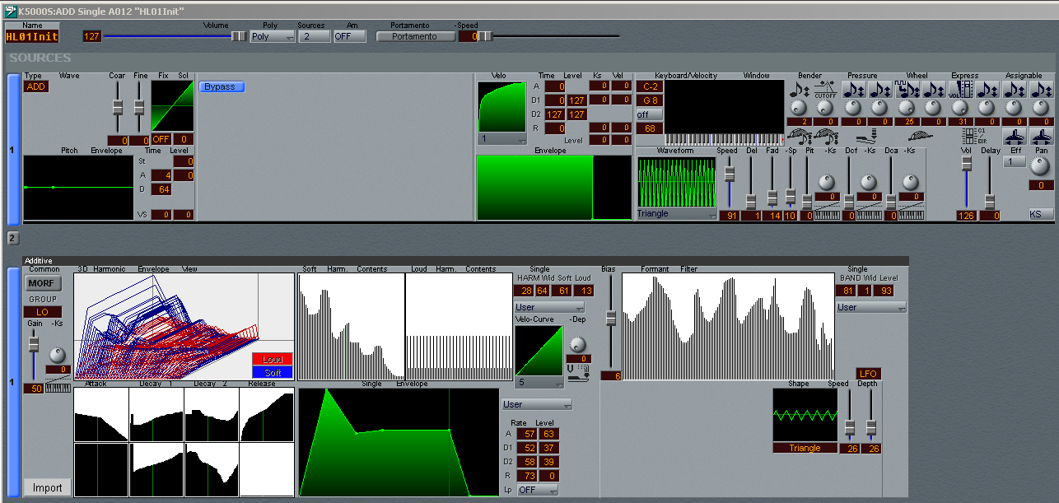The width and height of the screenshot is (1059, 503).
Task: Click the Dcf key scaling keyboard icon
Action: click(x=868, y=216)
